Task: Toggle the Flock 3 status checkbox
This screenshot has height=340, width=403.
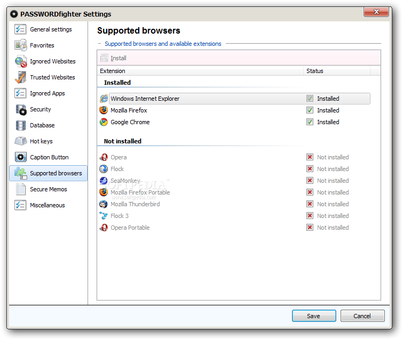Action: pos(310,216)
